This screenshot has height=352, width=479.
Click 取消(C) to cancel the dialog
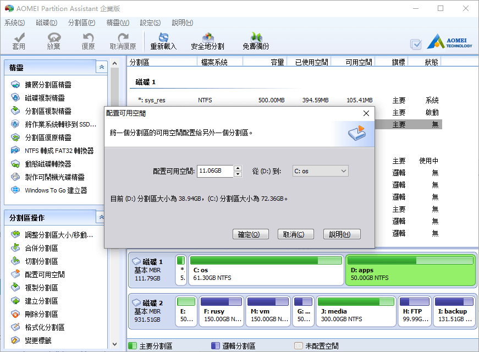coord(295,234)
